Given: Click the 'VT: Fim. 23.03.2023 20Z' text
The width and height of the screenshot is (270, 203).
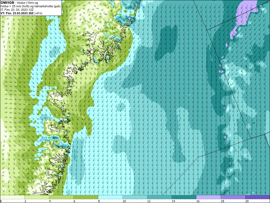Looking at the screenshot, I should click(x=17, y=13).
